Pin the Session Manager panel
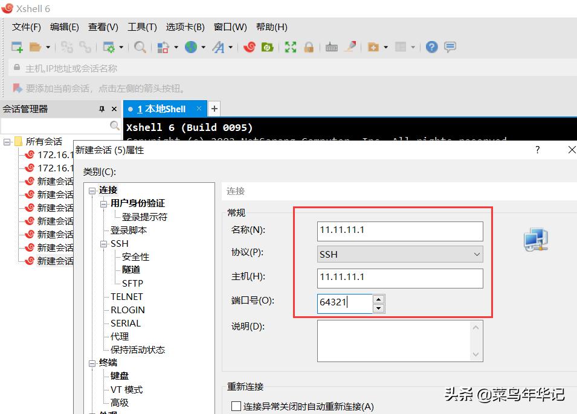 coord(102,109)
